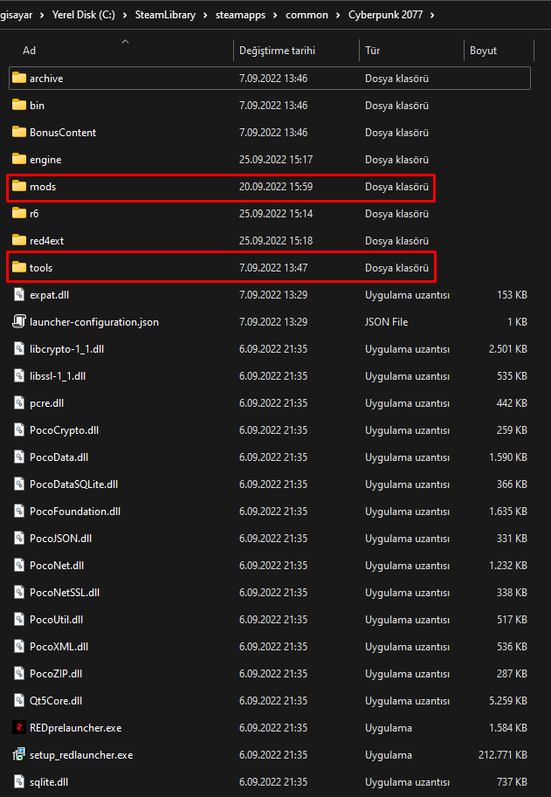This screenshot has height=797, width=551.
Task: Click the PocoDataSQLite.dll file icon
Action: [19, 484]
